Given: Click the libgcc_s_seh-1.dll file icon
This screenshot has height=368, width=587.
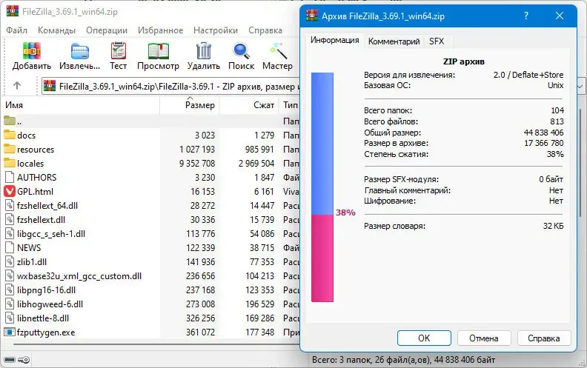Looking at the screenshot, I should pyautogui.click(x=10, y=233).
